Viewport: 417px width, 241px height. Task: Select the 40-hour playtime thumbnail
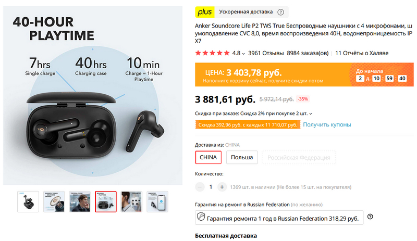pos(106,202)
